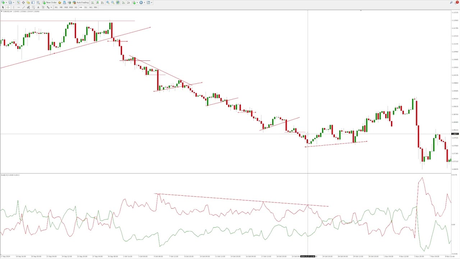Image resolution: width=460 pixels, height=259 pixels.
Task: Select the equidistant channel tool
Action: coord(28,7)
